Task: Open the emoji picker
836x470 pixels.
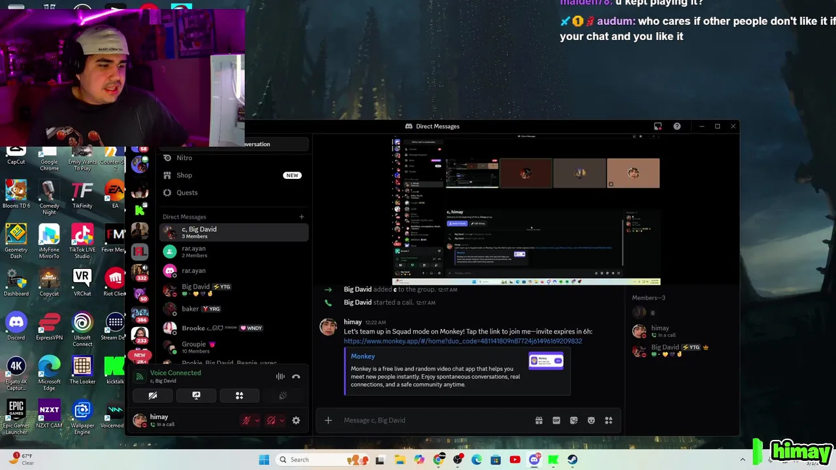Action: coord(591,420)
